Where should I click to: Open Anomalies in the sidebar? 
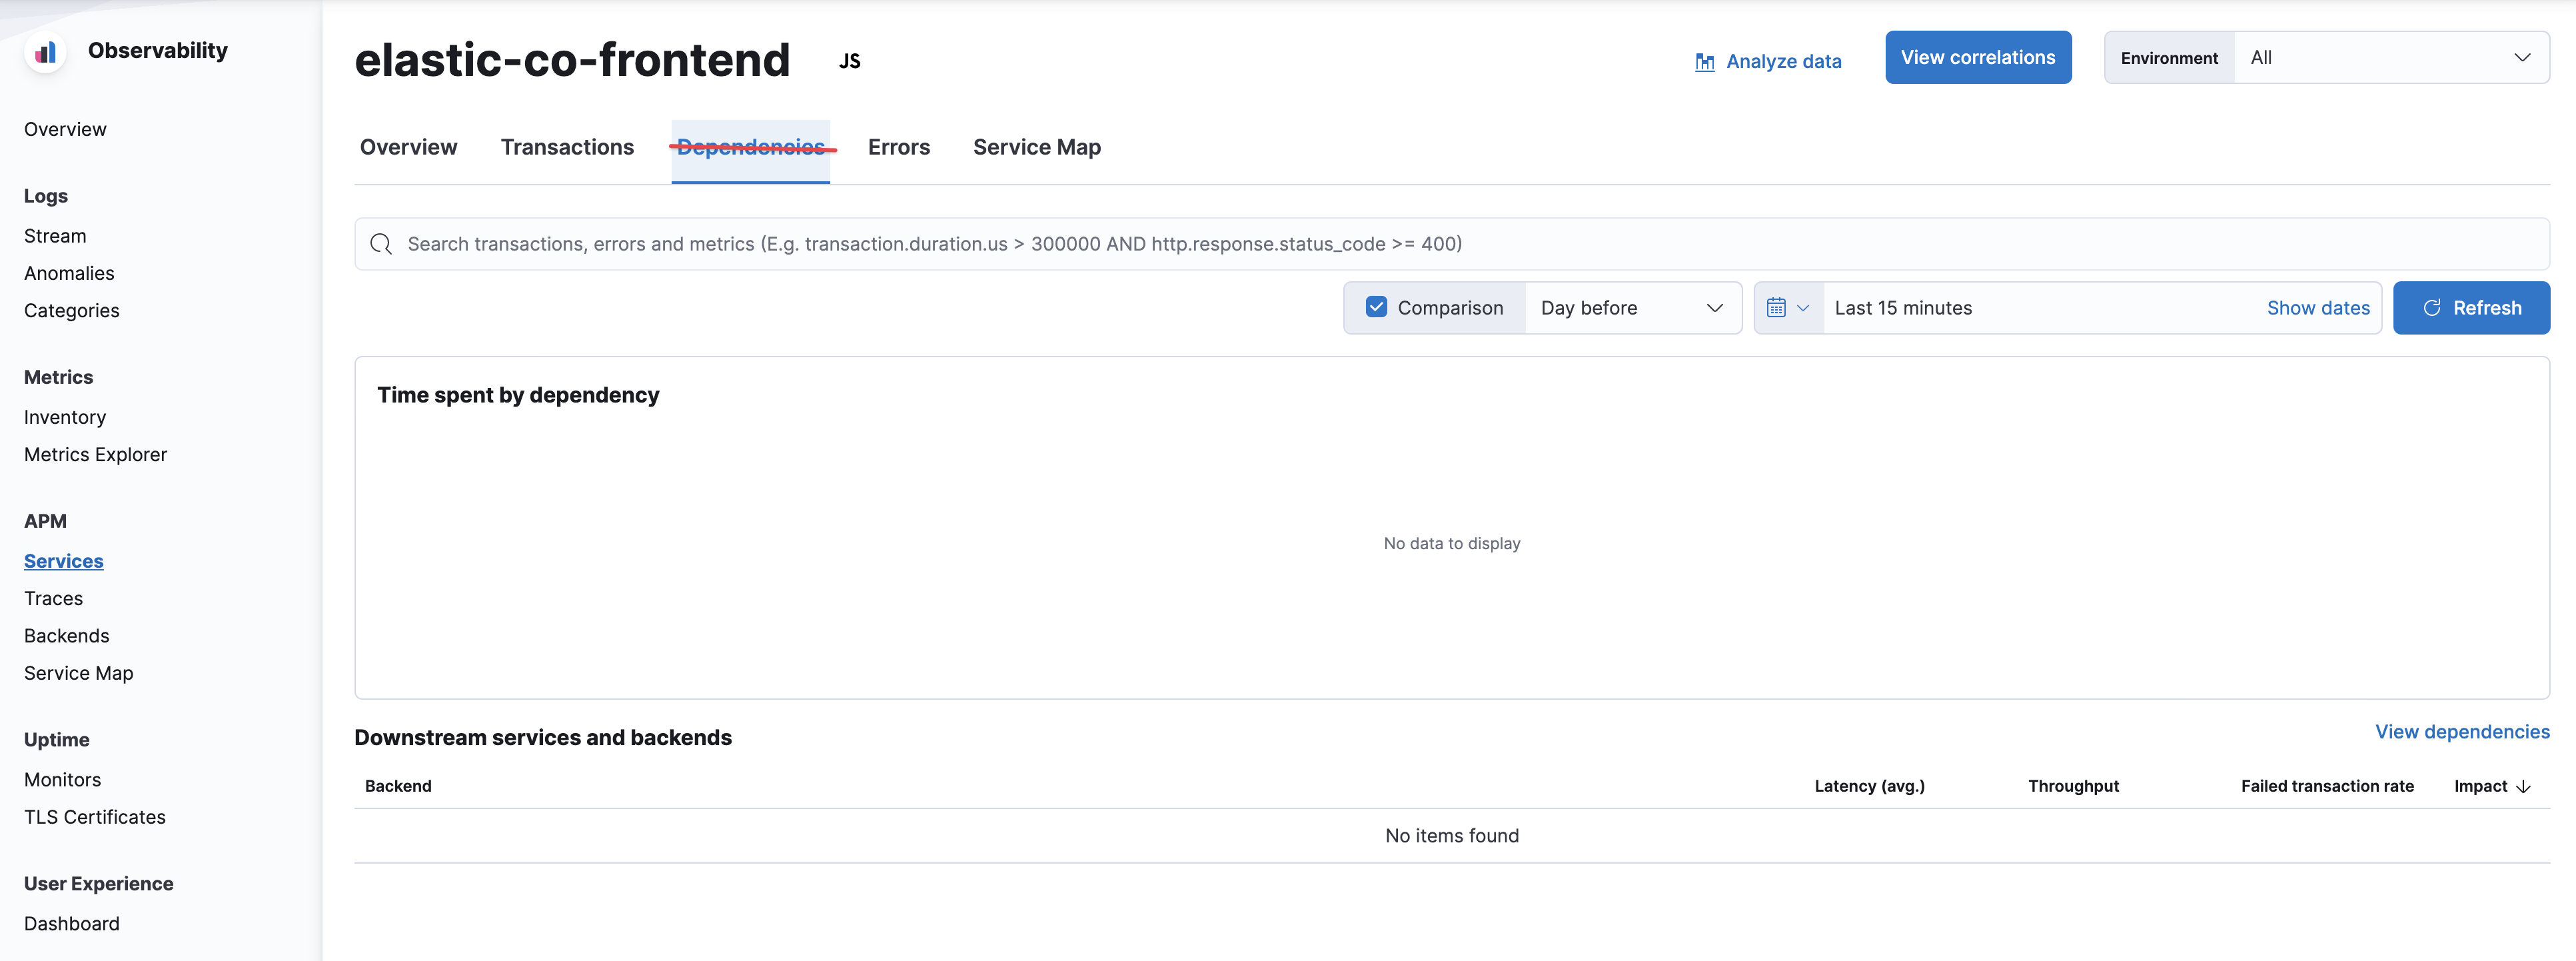coord(69,273)
